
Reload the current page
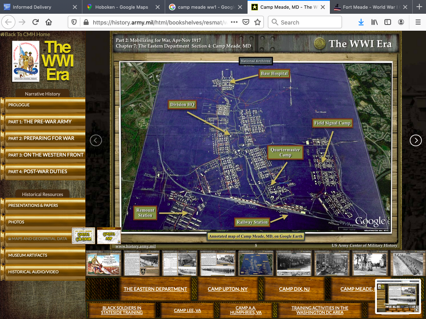[x=35, y=22]
